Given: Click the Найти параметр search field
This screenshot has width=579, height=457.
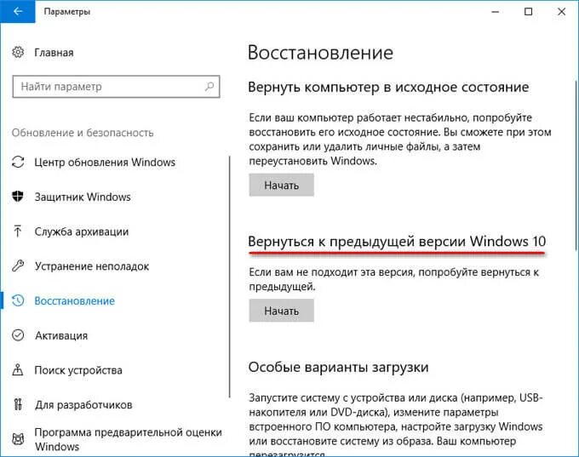Looking at the screenshot, I should [116, 87].
